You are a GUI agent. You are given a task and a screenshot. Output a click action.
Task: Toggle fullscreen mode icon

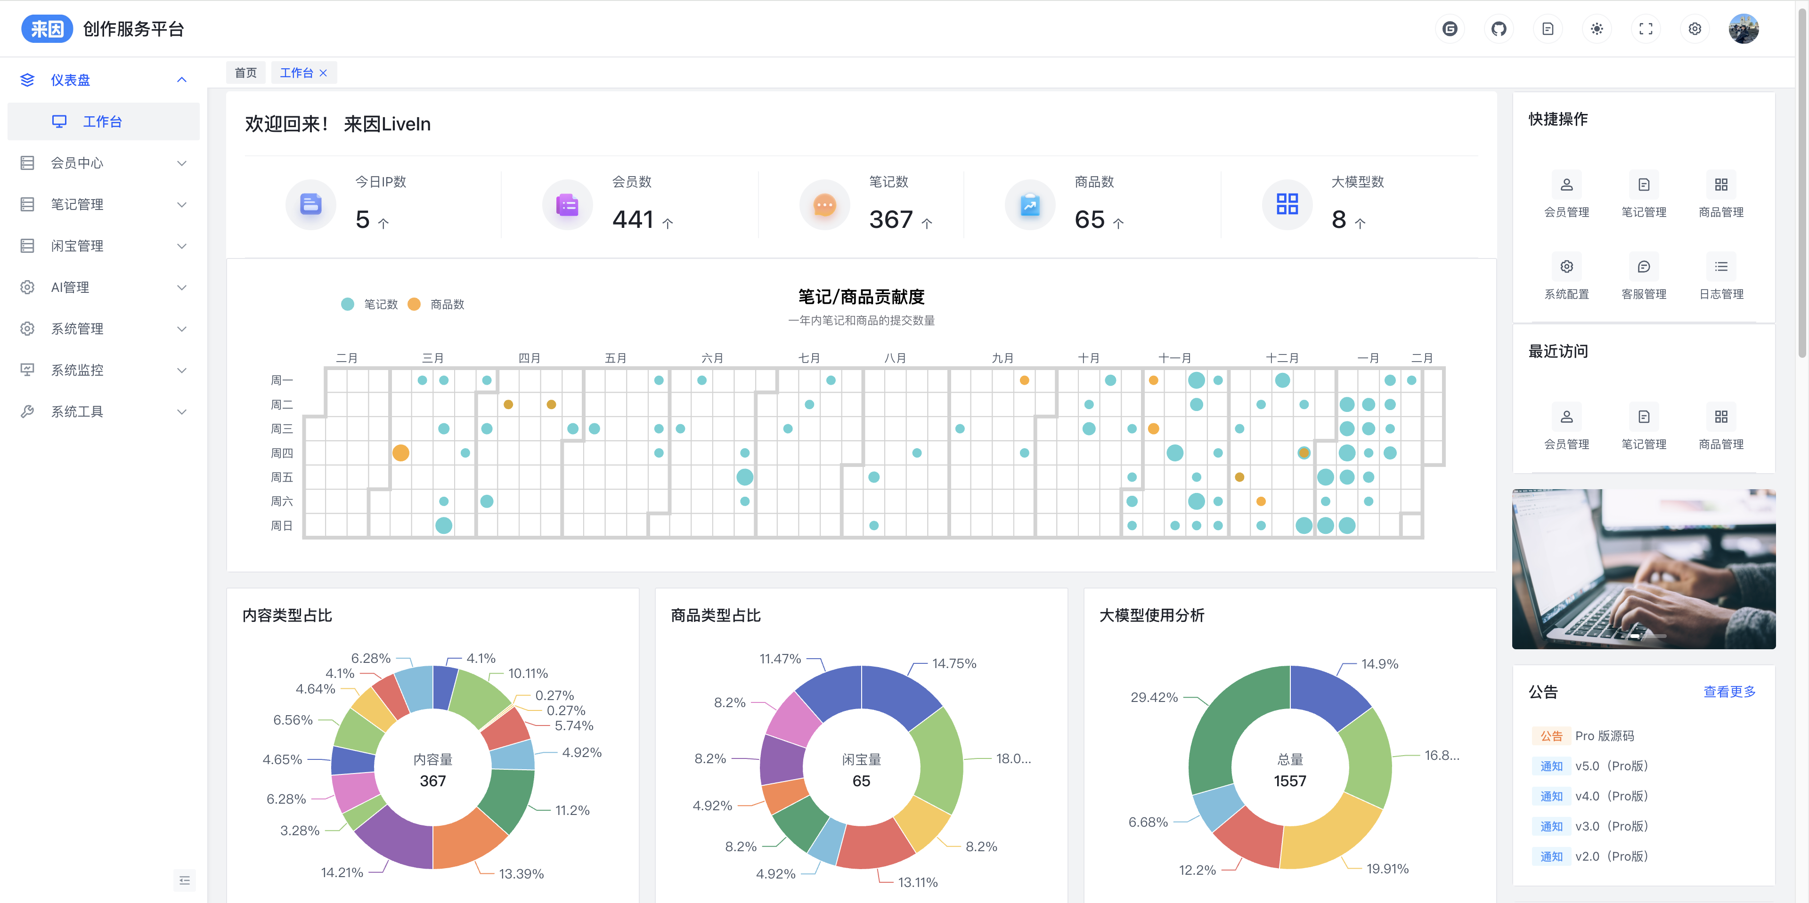1646,29
